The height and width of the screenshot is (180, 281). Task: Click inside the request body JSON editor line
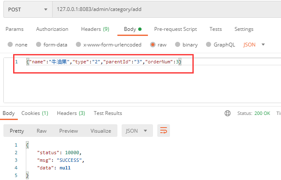point(104,62)
